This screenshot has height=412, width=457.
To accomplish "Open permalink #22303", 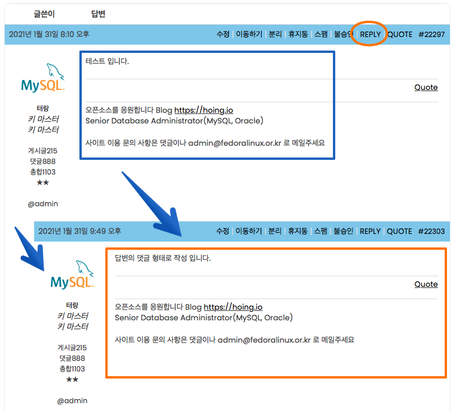I will 431,231.
